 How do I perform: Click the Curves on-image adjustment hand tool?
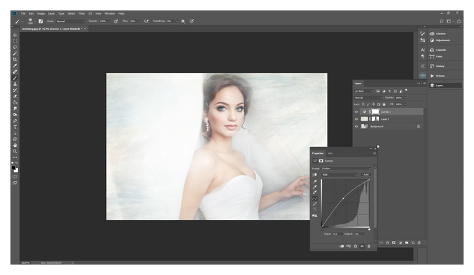314,175
